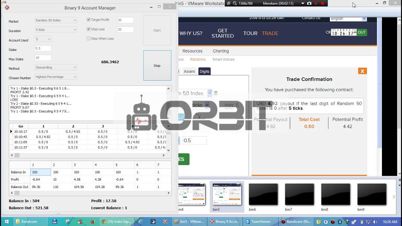Enable the Stop When Loss checkbox

tap(89, 38)
